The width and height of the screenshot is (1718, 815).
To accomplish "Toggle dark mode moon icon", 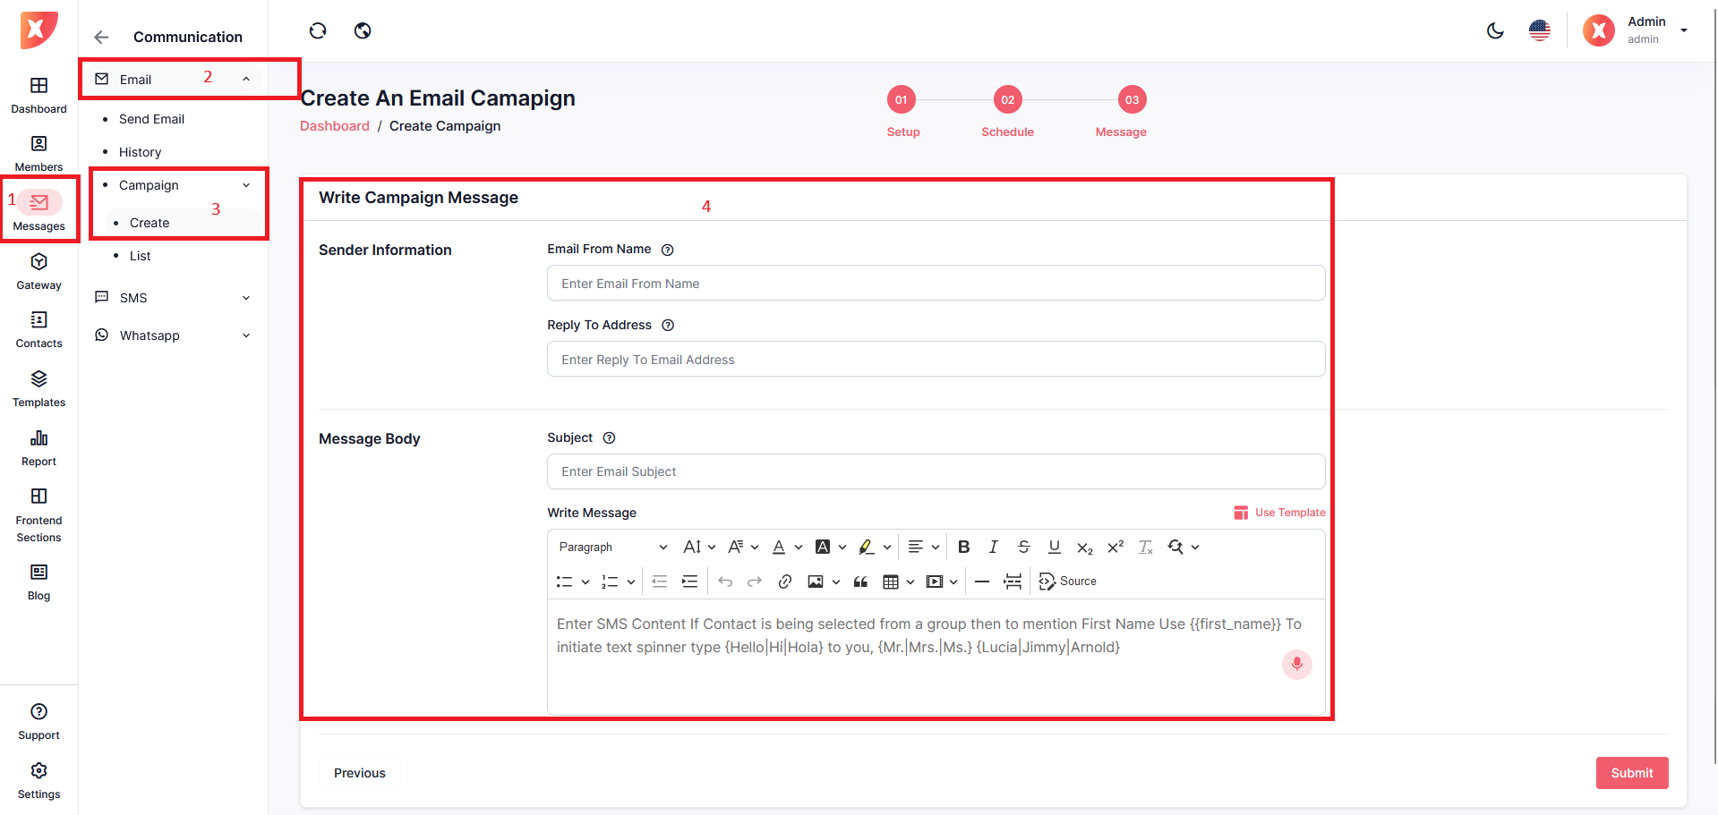I will (x=1494, y=31).
